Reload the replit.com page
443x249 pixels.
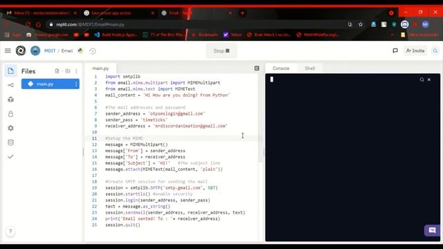click(x=28, y=25)
